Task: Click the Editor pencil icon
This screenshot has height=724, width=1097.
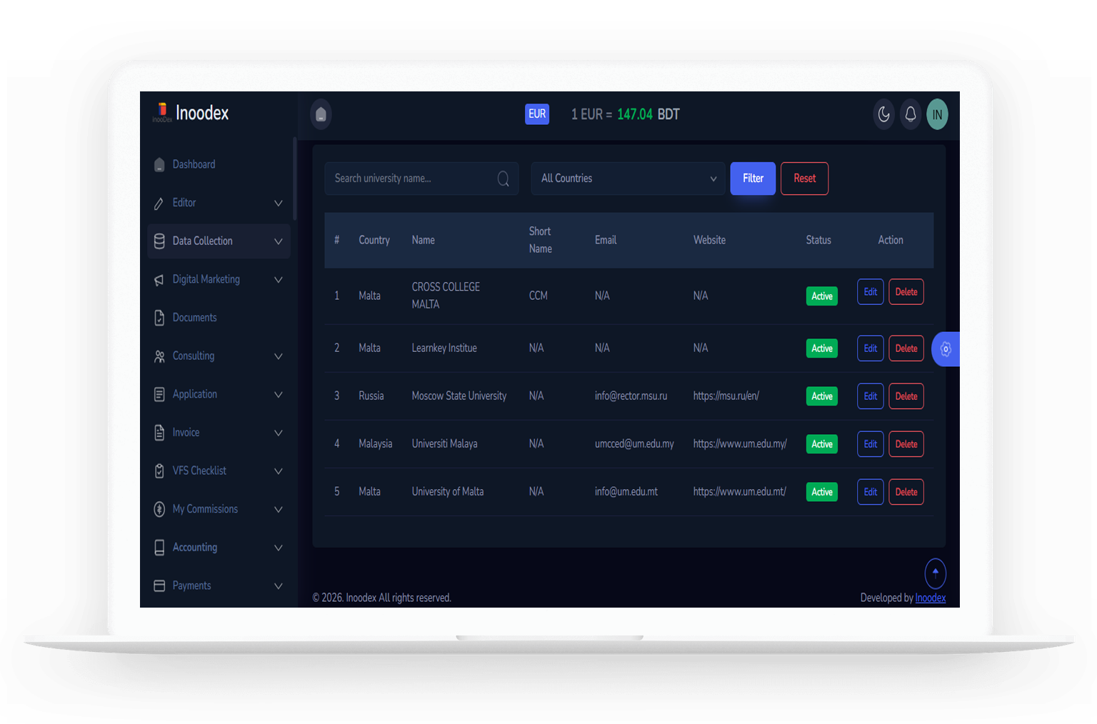Action: [159, 203]
